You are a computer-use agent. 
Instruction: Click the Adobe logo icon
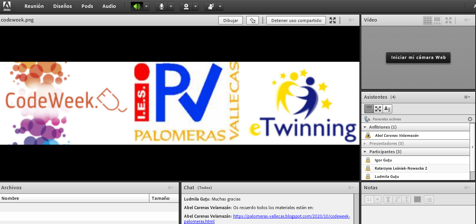pos(7,6)
